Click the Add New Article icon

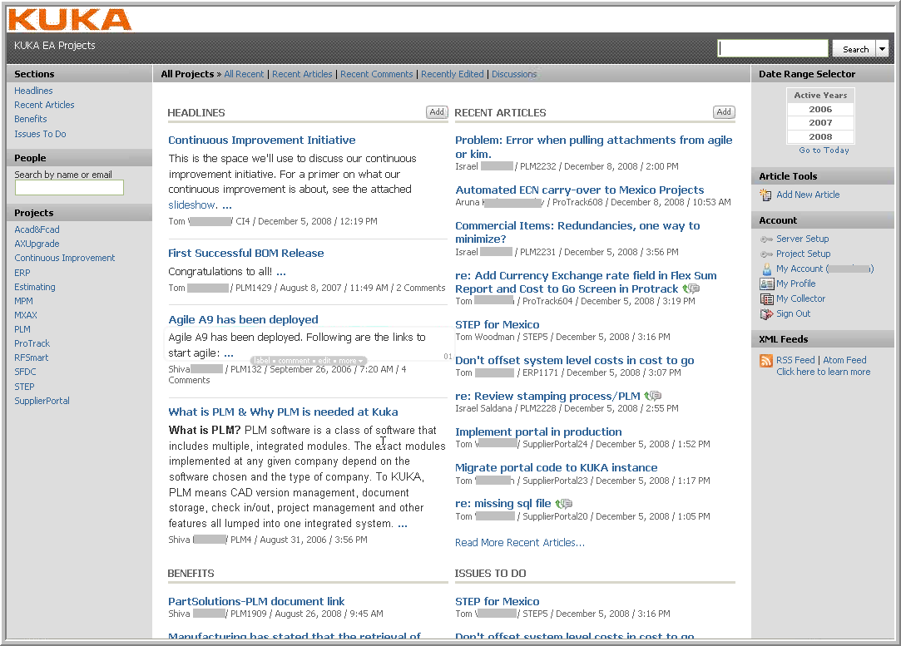point(766,195)
